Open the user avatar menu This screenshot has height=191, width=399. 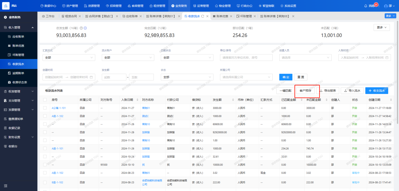tap(390, 6)
